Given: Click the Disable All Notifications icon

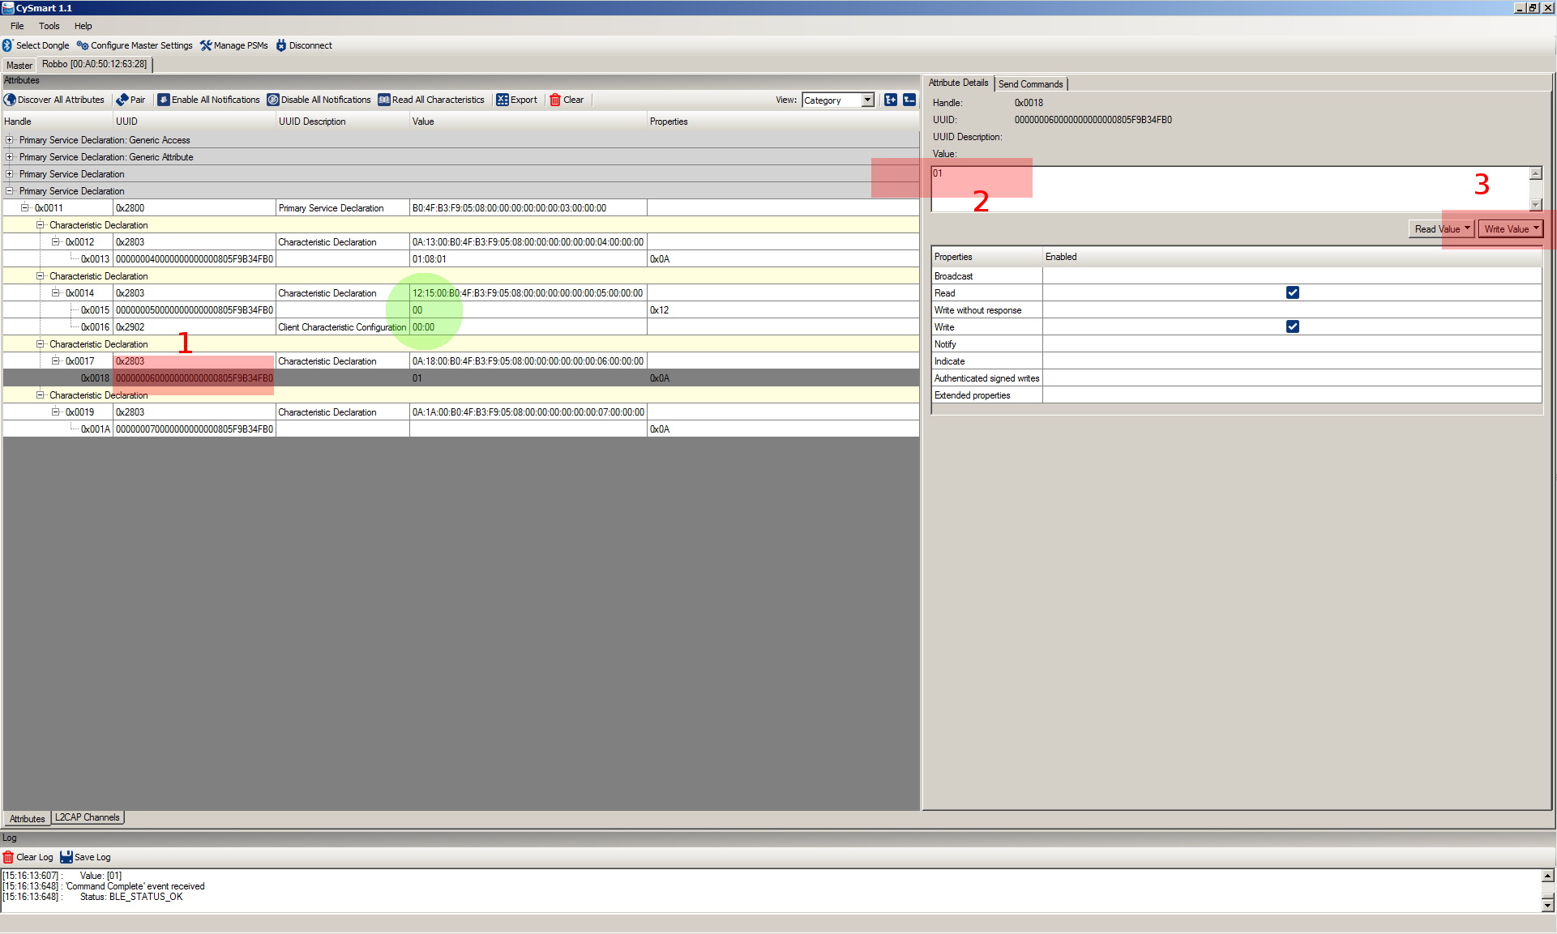Looking at the screenshot, I should tap(273, 100).
